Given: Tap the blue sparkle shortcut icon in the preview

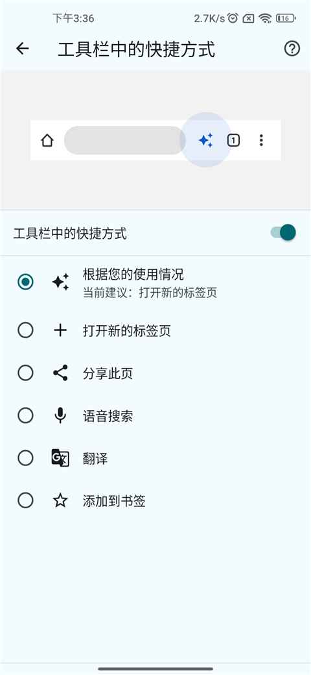Looking at the screenshot, I should click(x=206, y=140).
